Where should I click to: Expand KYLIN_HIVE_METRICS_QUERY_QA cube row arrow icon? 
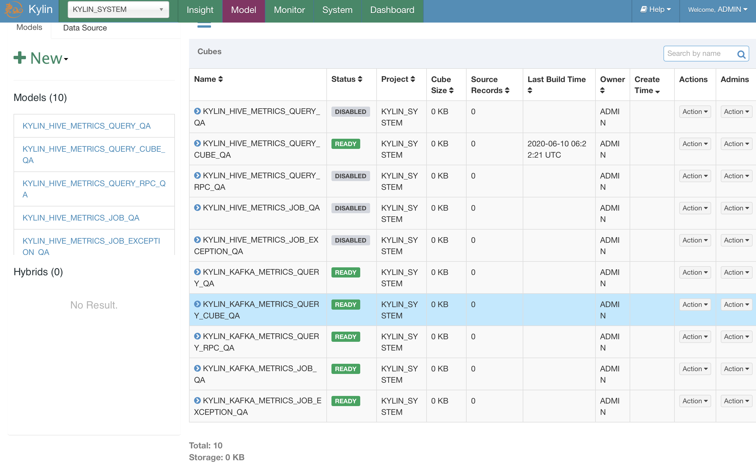click(x=197, y=111)
